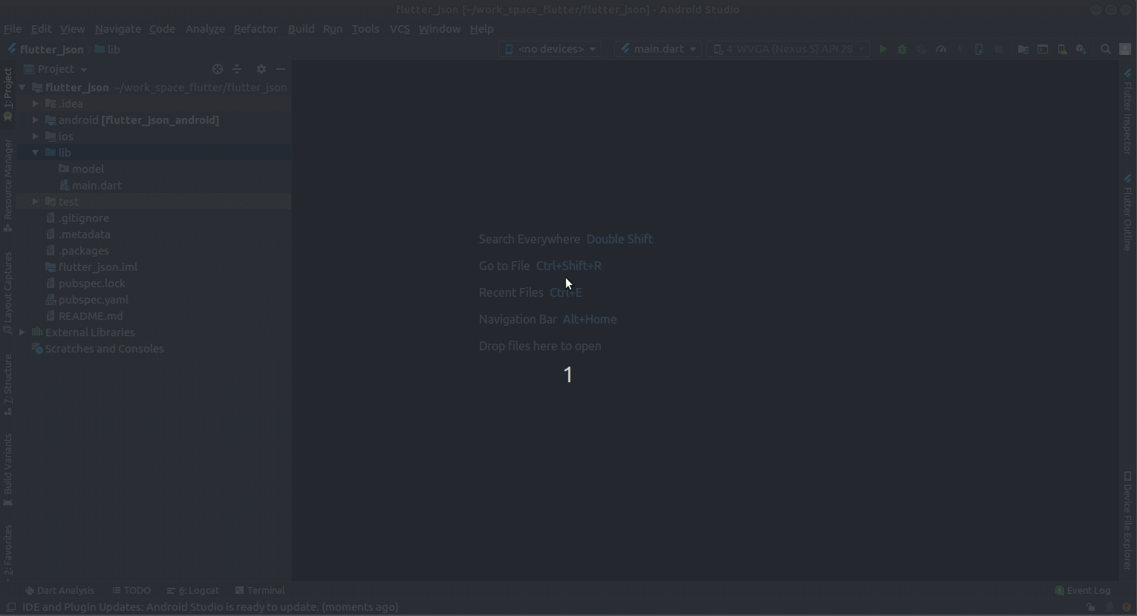
Task: Trigger Flutter hot reload lightning icon
Action: click(960, 49)
